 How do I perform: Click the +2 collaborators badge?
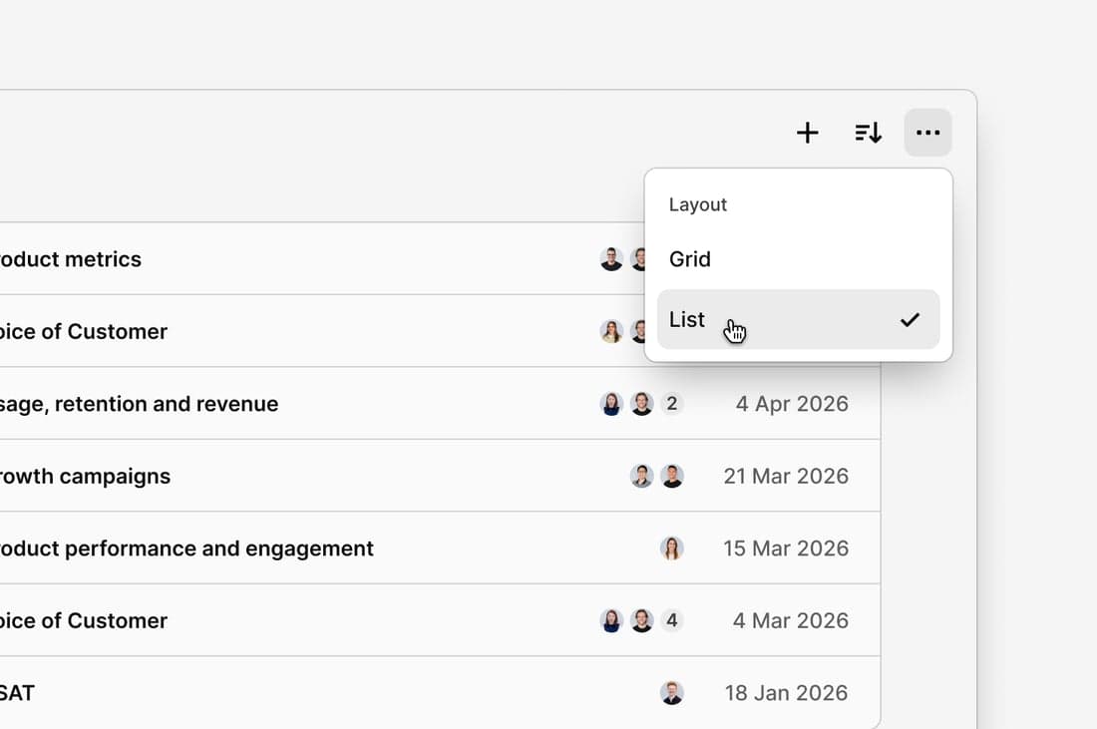pyautogui.click(x=671, y=404)
